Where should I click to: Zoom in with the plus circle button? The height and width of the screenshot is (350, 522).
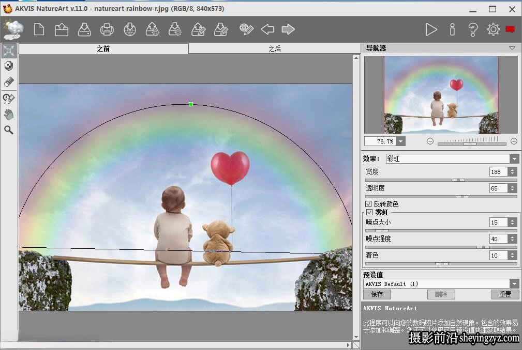pyautogui.click(x=514, y=141)
